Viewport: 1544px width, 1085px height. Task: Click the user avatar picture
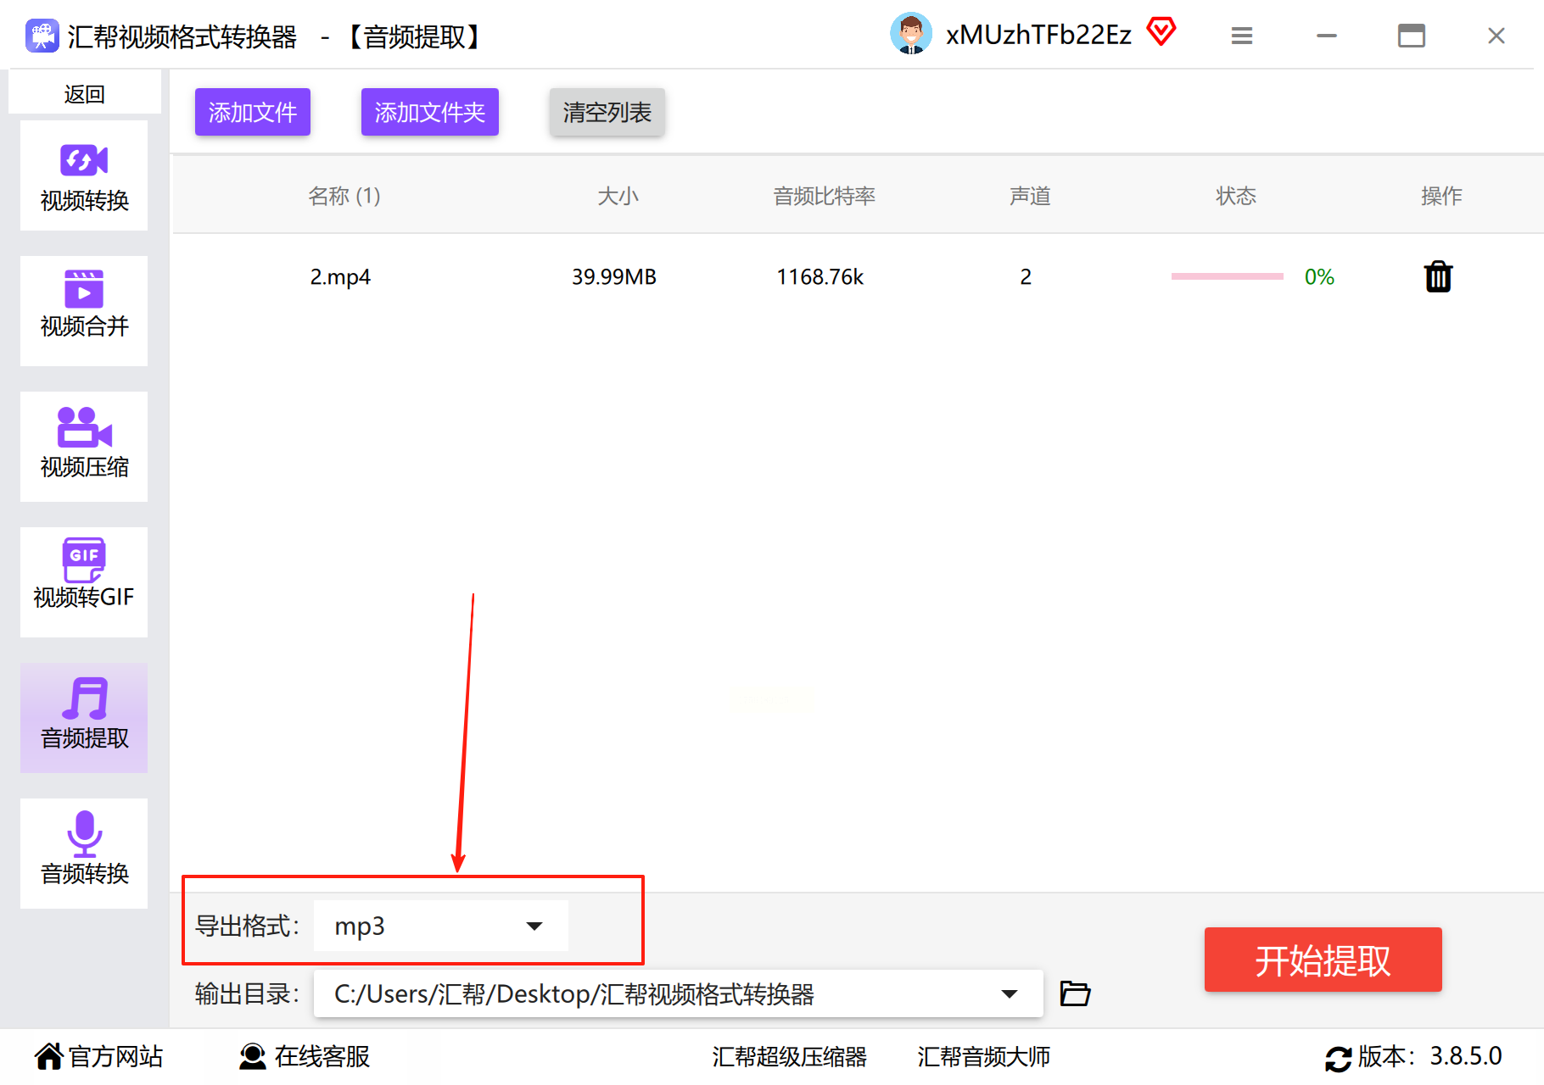911,34
